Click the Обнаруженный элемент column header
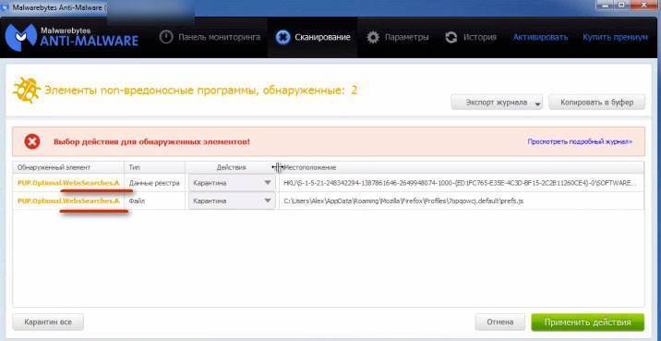The width and height of the screenshot is (661, 341). tap(68, 167)
